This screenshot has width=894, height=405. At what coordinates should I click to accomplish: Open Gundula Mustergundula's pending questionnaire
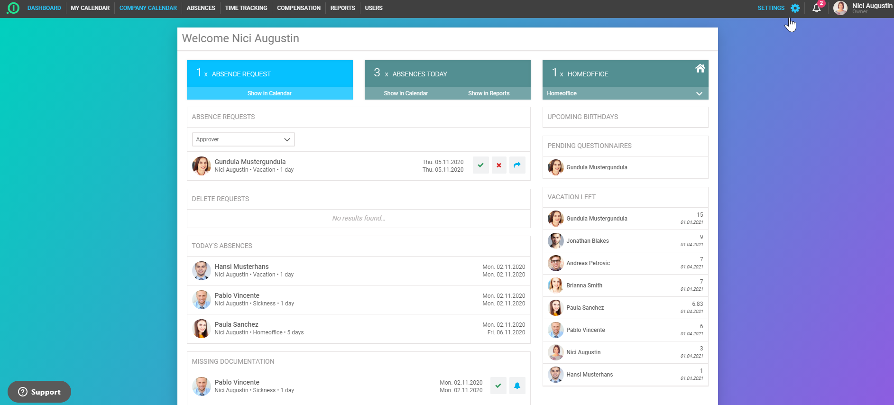tap(596, 167)
